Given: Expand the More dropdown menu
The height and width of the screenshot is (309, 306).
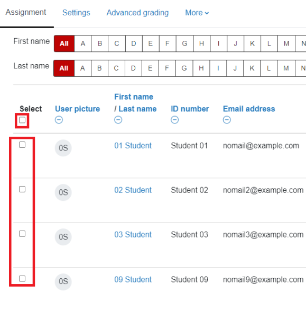Looking at the screenshot, I should pyautogui.click(x=197, y=13).
